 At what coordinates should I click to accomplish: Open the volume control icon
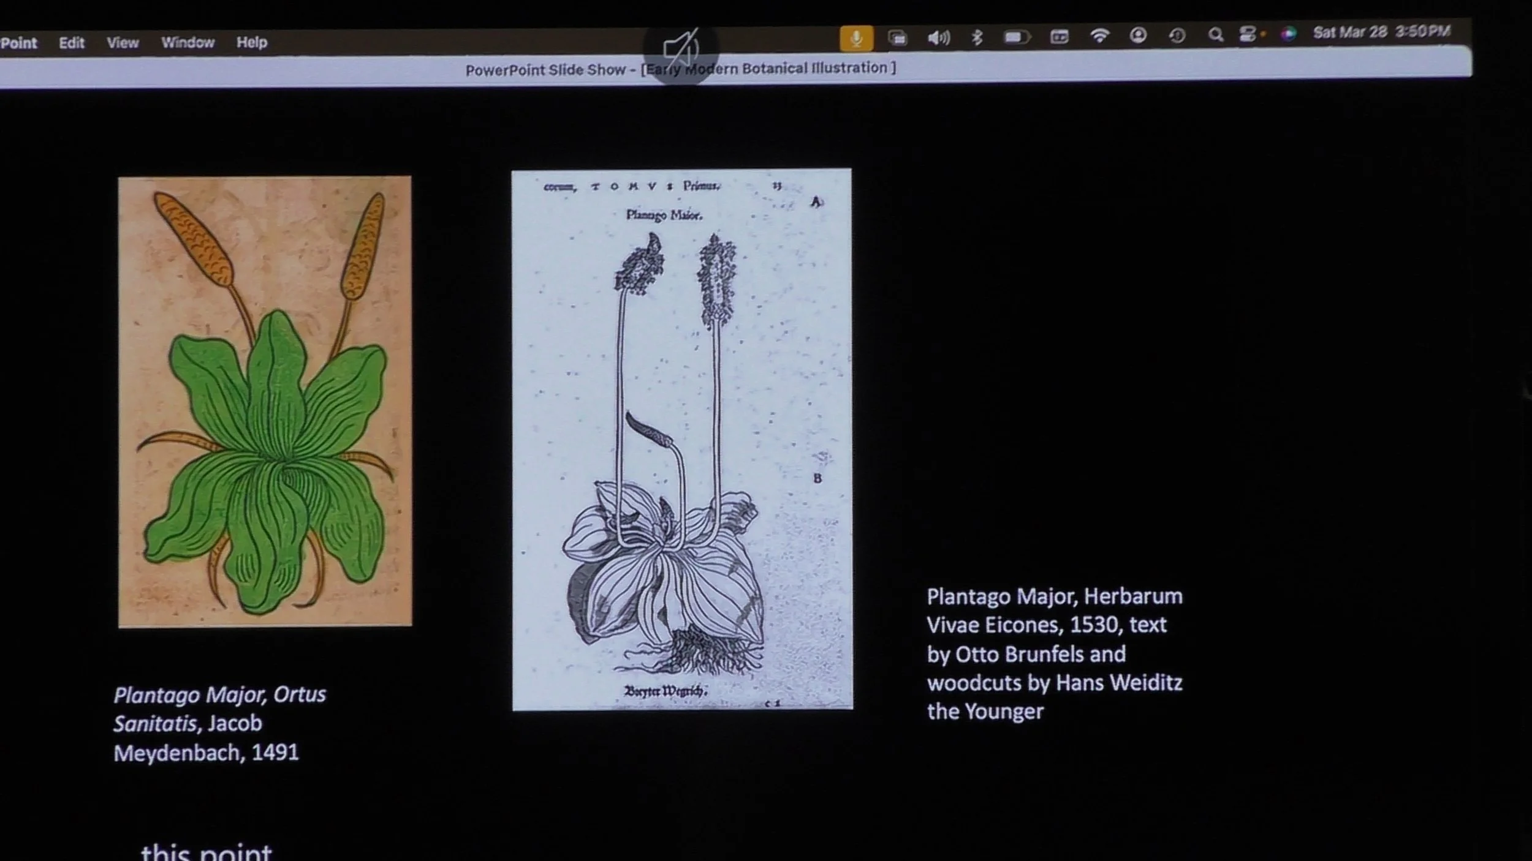coord(938,38)
